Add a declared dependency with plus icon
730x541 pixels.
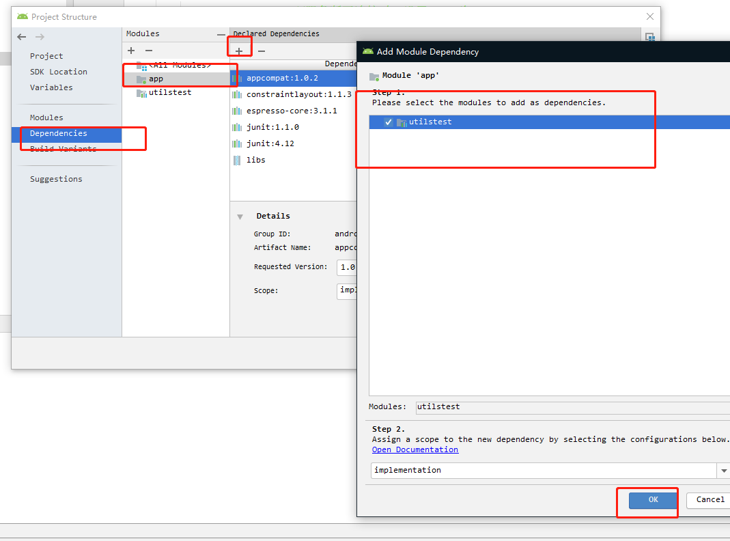coord(239,51)
